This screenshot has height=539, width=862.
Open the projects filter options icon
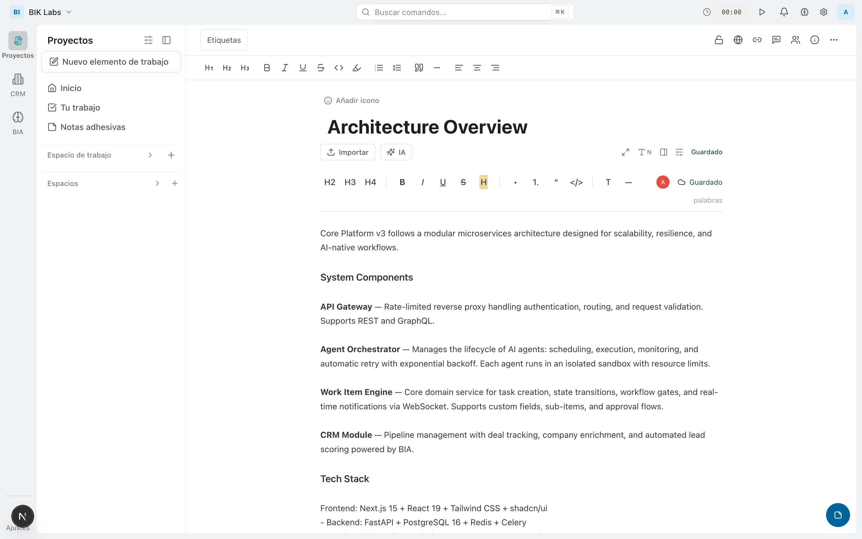[148, 40]
